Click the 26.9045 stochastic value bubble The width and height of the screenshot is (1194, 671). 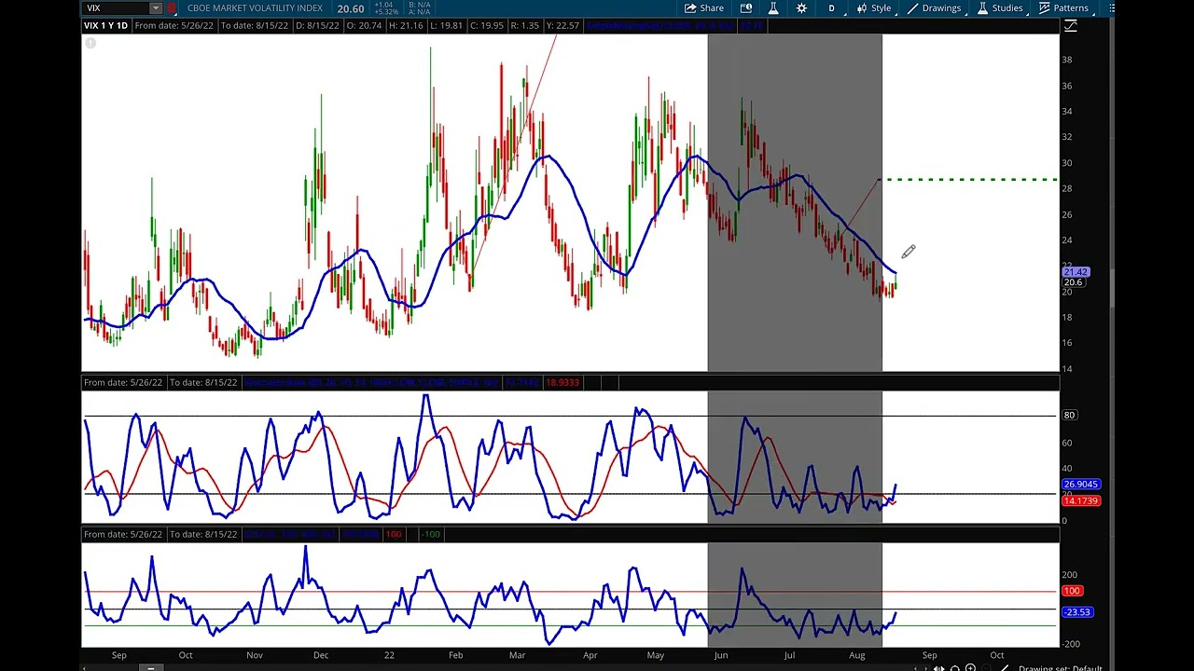[1081, 485]
